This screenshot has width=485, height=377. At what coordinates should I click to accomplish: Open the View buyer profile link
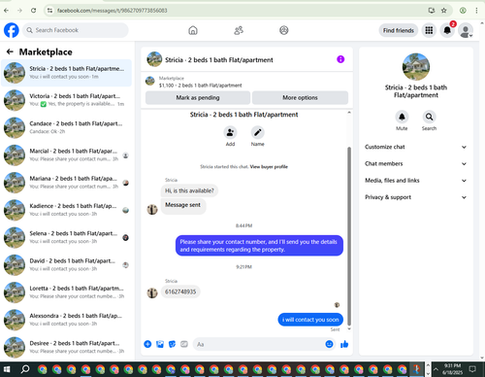269,167
